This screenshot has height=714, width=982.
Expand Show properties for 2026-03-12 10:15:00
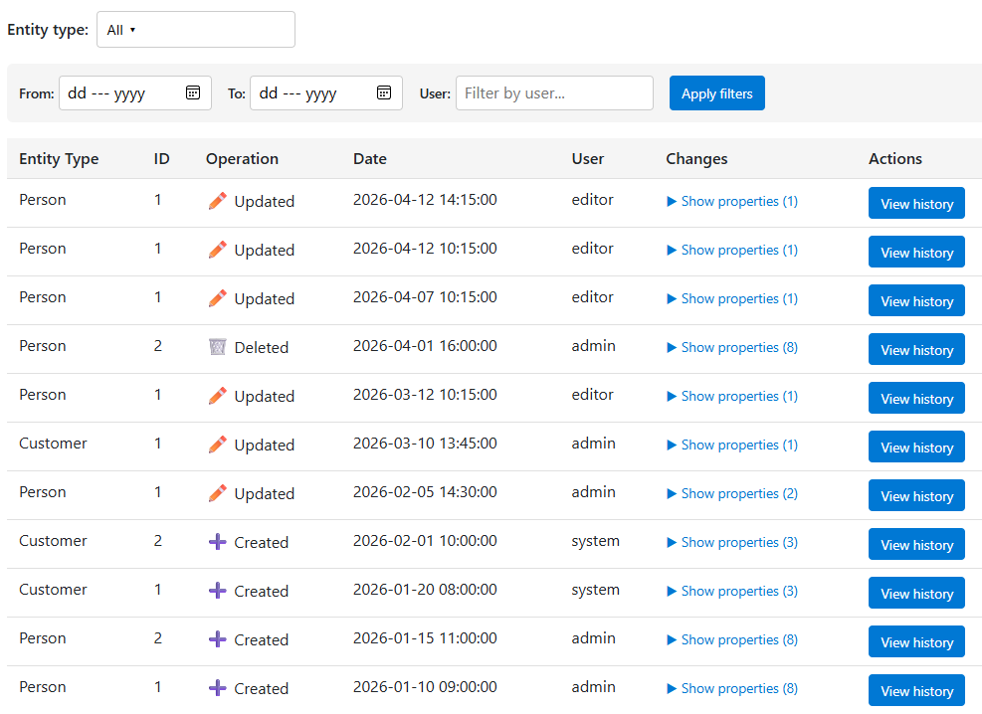point(732,397)
